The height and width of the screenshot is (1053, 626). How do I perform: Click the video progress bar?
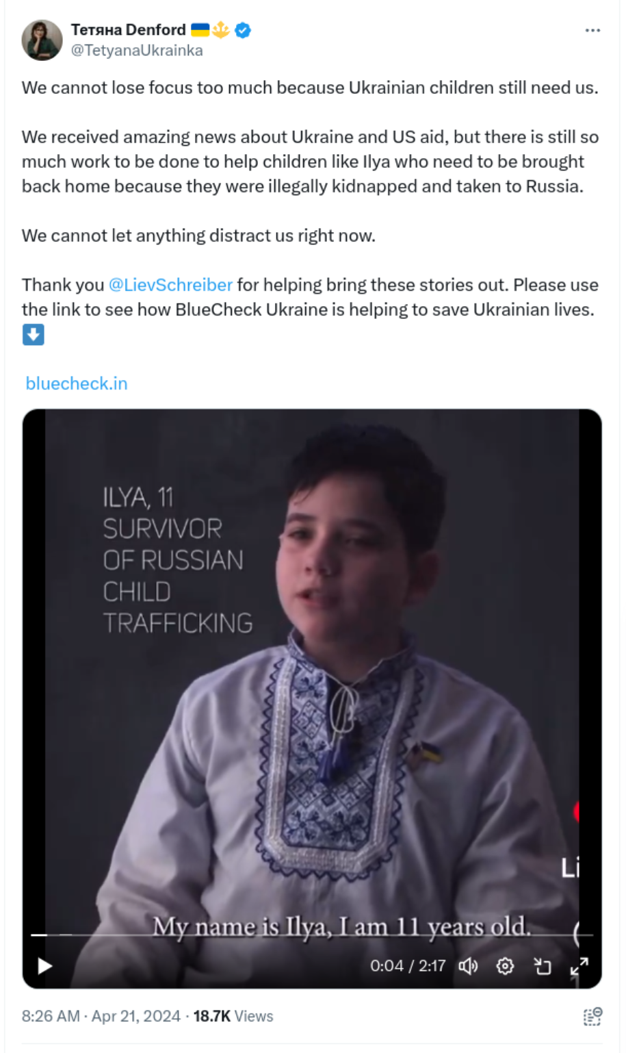click(312, 935)
